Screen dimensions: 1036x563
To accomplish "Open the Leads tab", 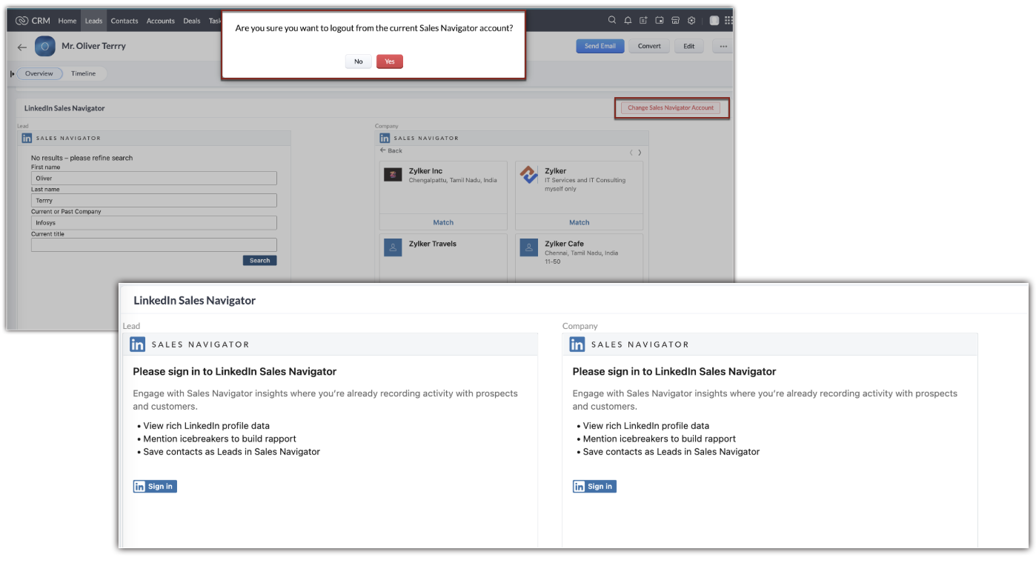I will [93, 21].
